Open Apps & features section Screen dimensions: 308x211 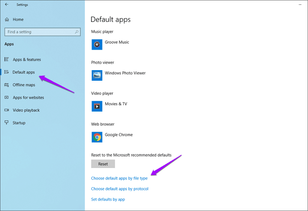[x=27, y=60]
